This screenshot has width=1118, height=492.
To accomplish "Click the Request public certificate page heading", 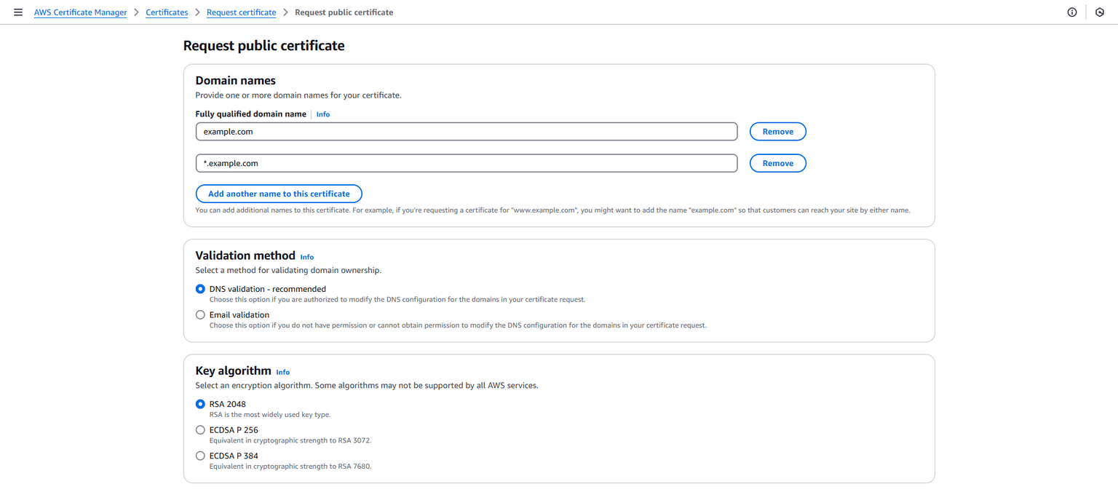I will tap(263, 46).
